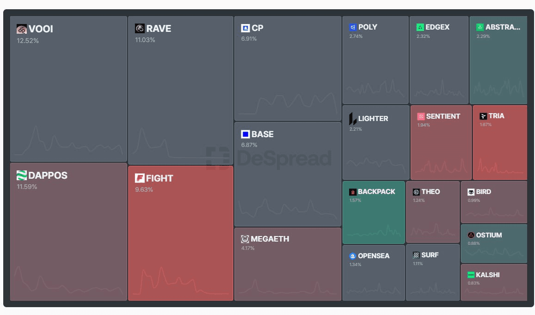Click the FIGHT logo icon

[x=140, y=178]
